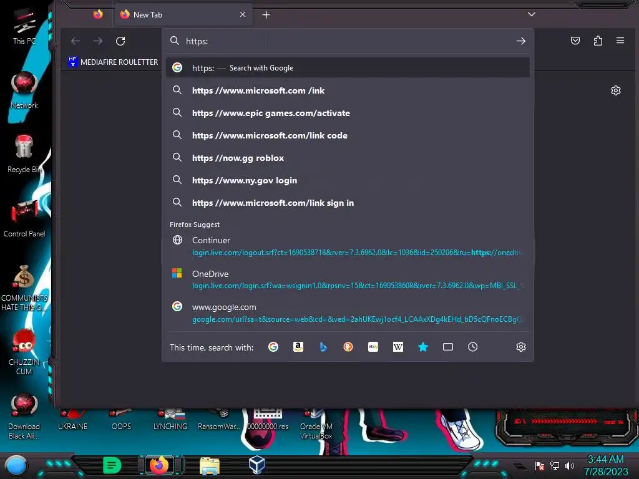Open Recycle Bin desktop icon
Screen dimensions: 639x479
24,155
